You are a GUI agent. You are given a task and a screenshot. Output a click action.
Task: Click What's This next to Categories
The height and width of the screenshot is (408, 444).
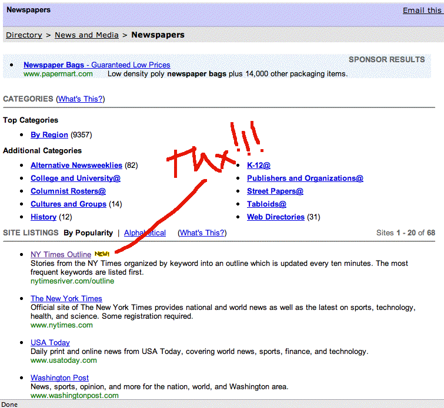[80, 99]
